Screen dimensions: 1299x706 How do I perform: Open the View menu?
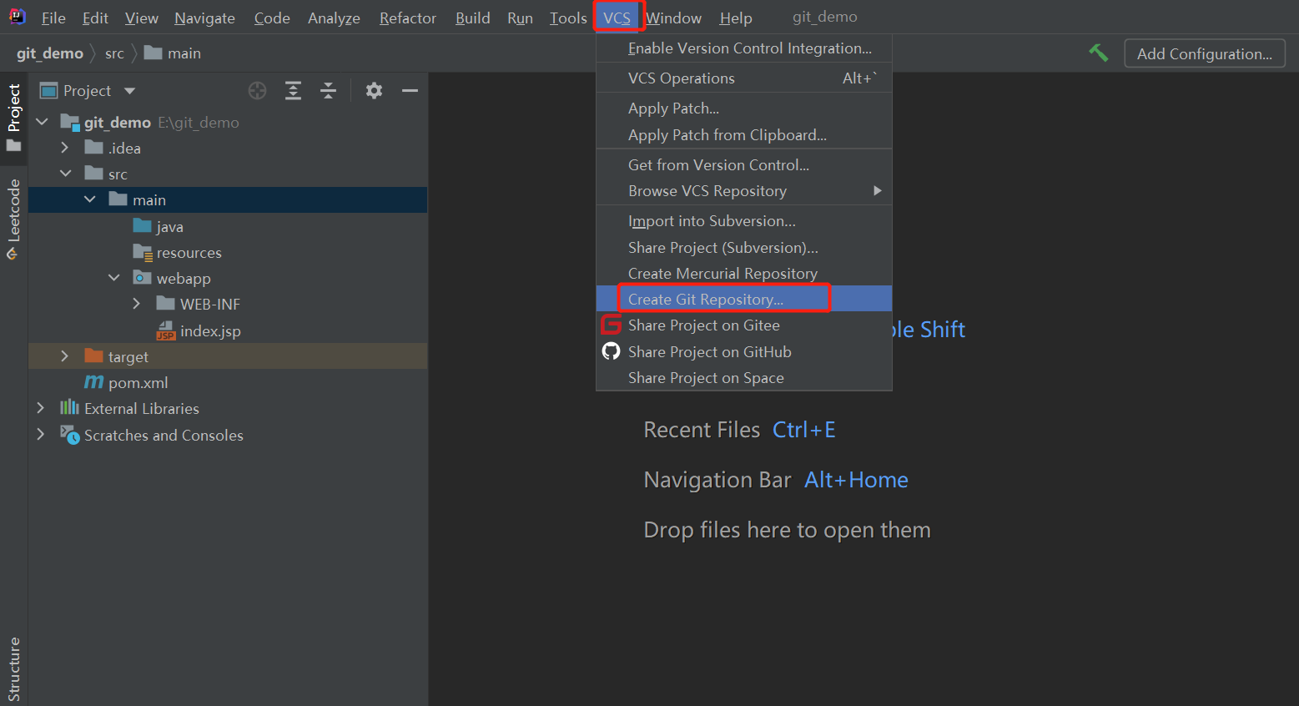[x=142, y=18]
